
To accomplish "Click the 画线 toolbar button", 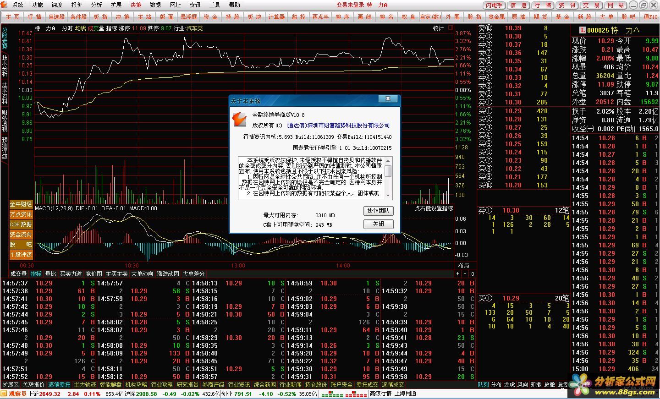I will click(x=364, y=16).
